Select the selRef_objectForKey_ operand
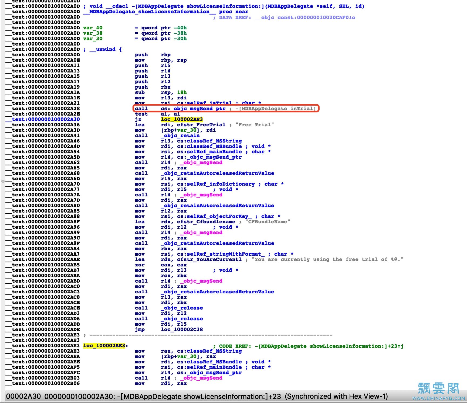 (219, 216)
